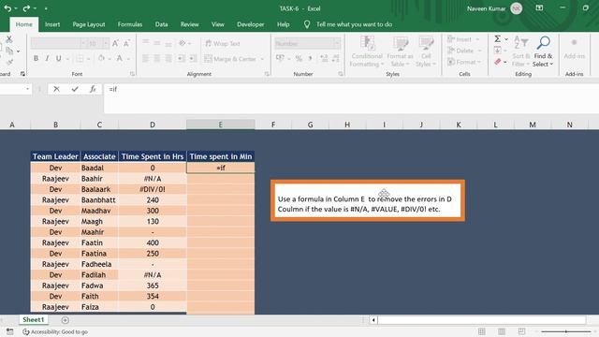599x337 pixels.
Task: Click the Wrap Text button
Action: (x=223, y=44)
